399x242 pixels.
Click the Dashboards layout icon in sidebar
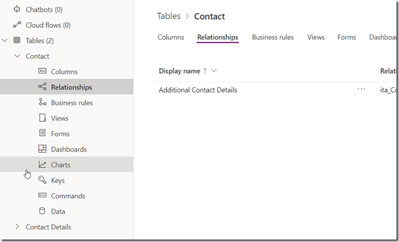42,149
